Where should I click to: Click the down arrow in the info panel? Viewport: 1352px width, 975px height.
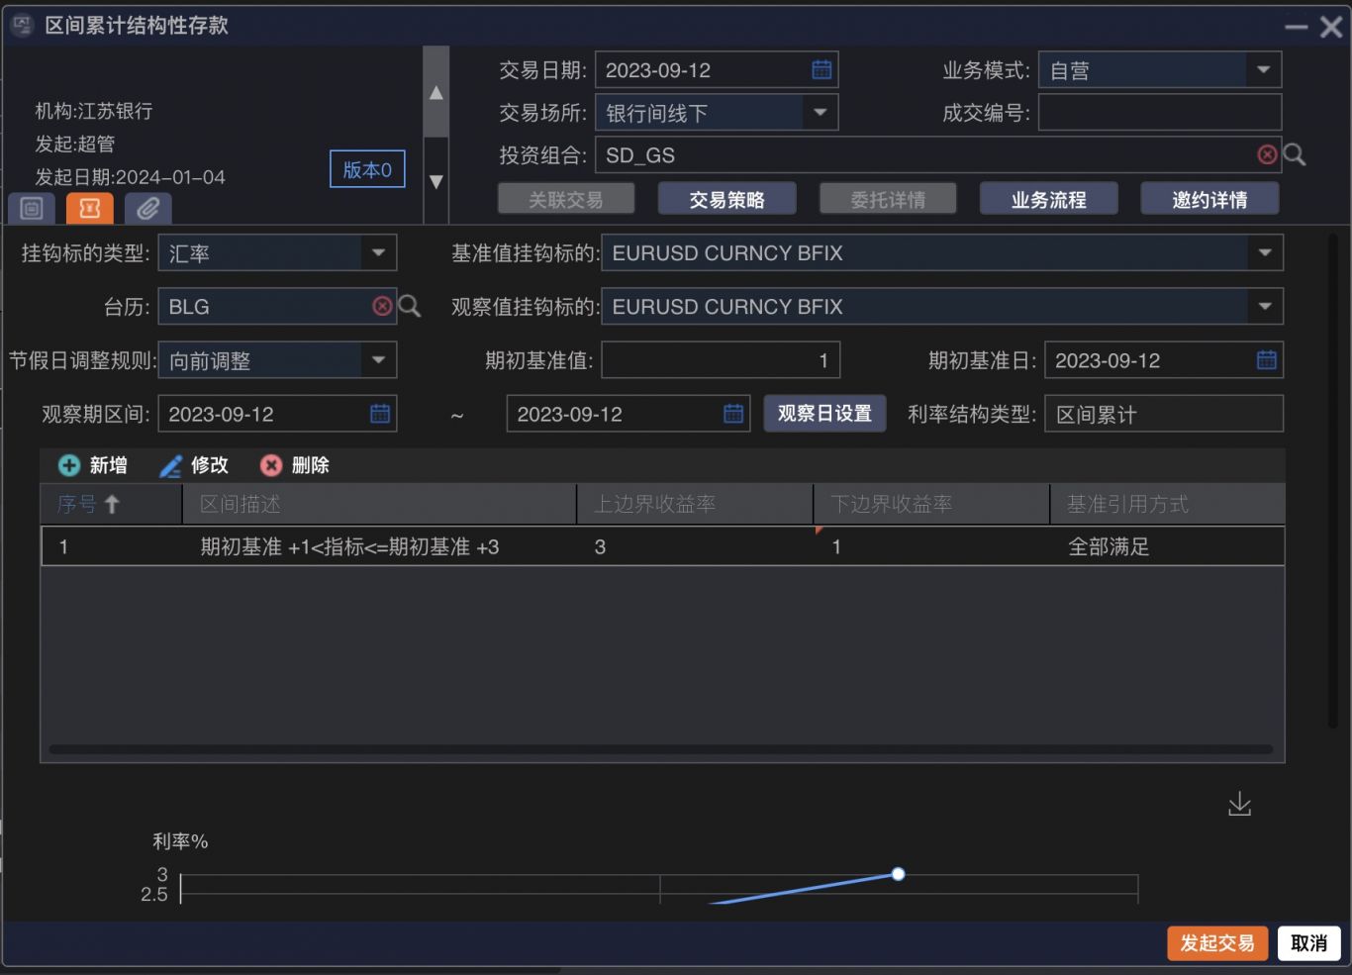point(435,181)
